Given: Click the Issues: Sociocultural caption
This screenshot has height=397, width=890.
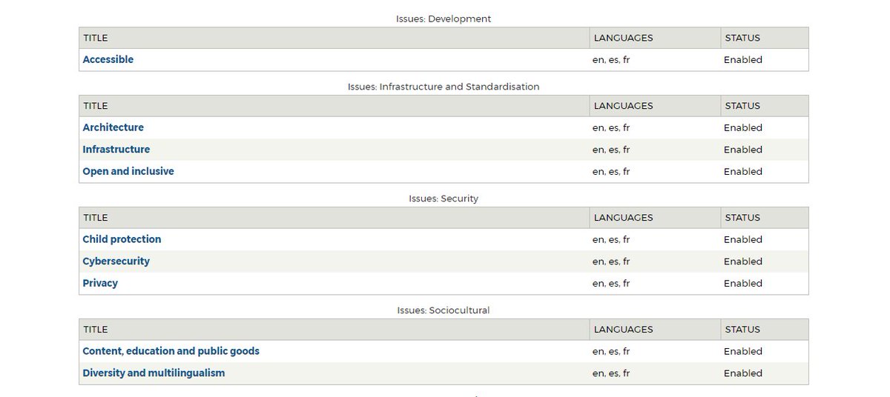Looking at the screenshot, I should pyautogui.click(x=444, y=310).
